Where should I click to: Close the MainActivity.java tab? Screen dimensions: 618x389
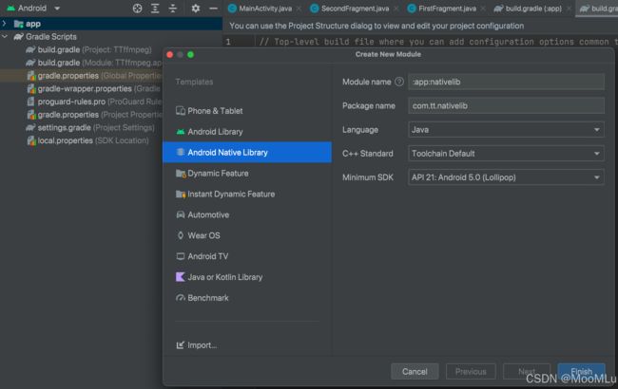(x=299, y=9)
